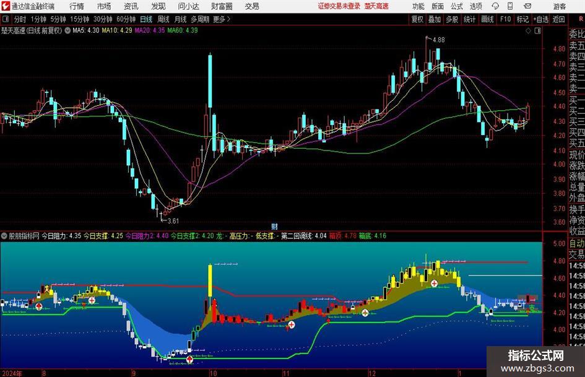This screenshot has width=585, height=377.
Task: Click the red R icon at top right
Action: tap(581, 19)
